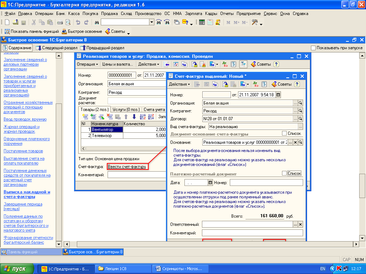Click into the invoice Номер field

click(x=216, y=95)
